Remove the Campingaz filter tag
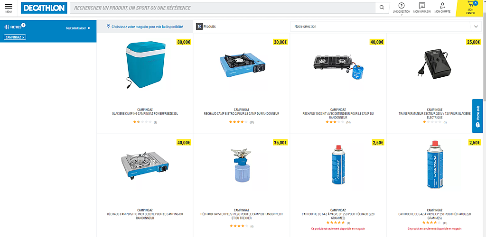The image size is (486, 237). pyautogui.click(x=23, y=37)
